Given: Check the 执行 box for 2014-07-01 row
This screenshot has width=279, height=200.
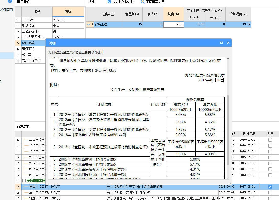Looking at the screenshot, I should pyautogui.click(x=270, y=163).
